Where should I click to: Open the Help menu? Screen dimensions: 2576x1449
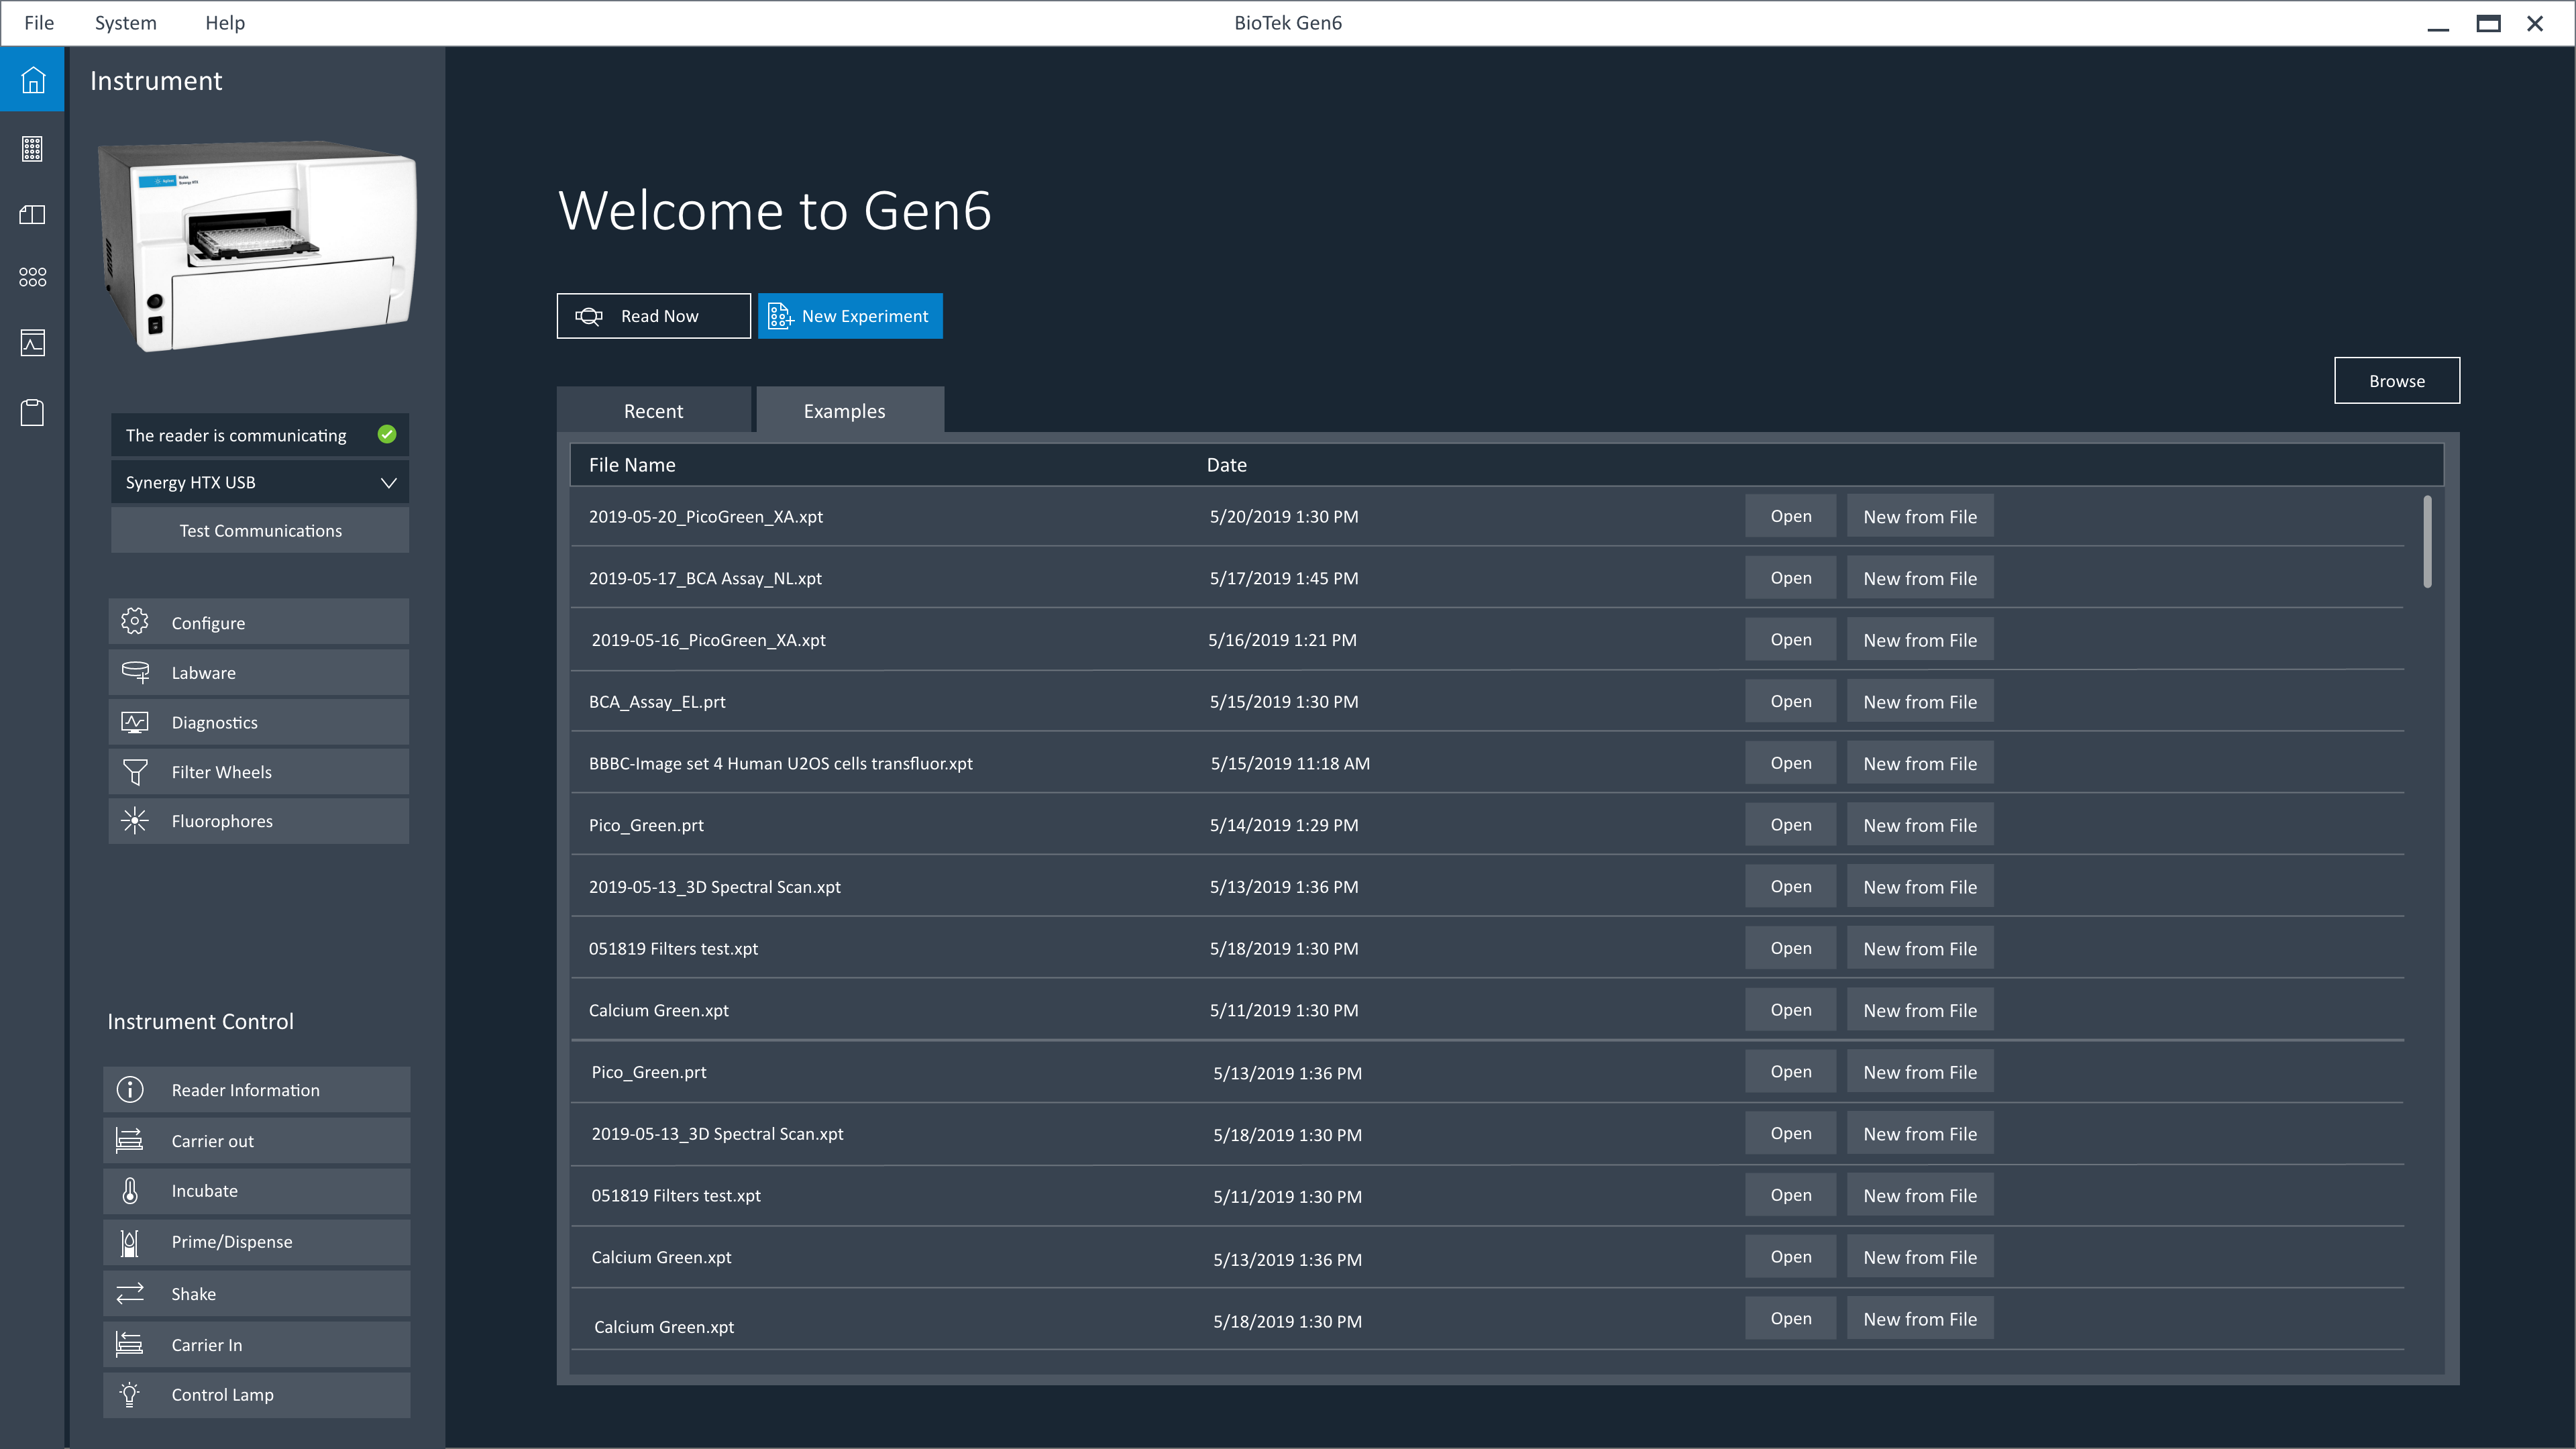pos(225,22)
